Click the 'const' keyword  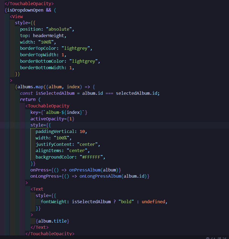tap(26, 93)
